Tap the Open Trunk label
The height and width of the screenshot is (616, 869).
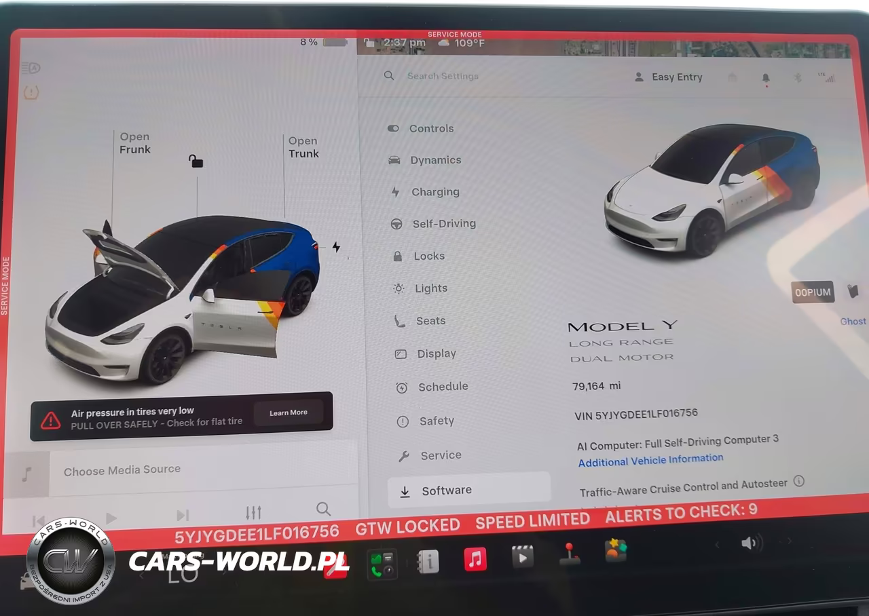click(x=303, y=147)
